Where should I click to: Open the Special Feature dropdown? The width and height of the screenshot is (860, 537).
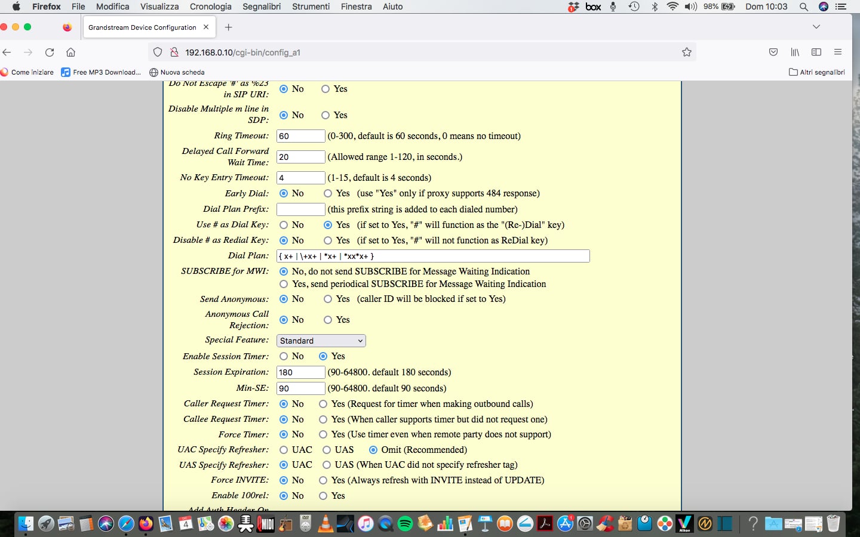click(x=321, y=341)
